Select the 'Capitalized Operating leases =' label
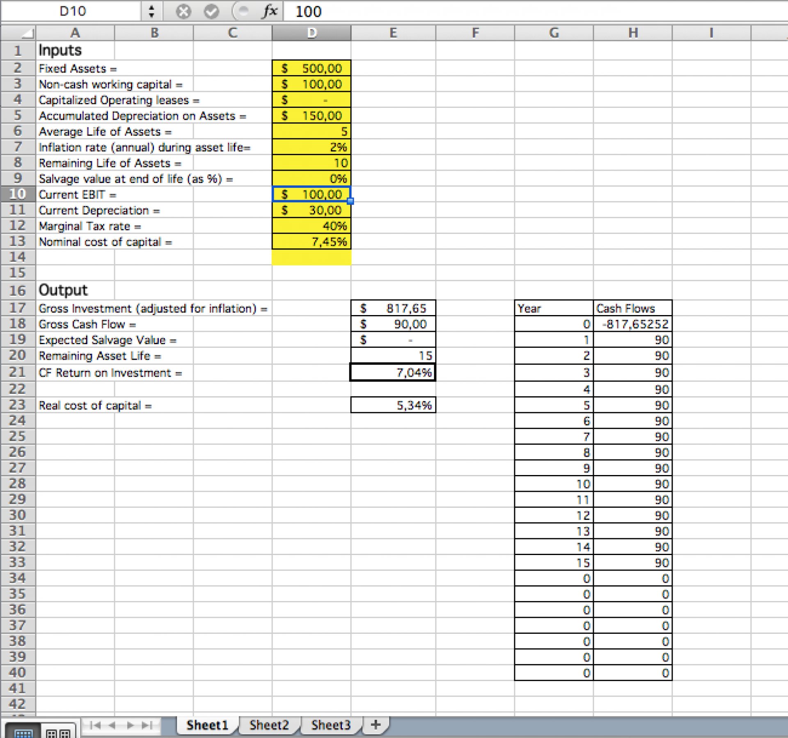The width and height of the screenshot is (788, 738). click(119, 100)
